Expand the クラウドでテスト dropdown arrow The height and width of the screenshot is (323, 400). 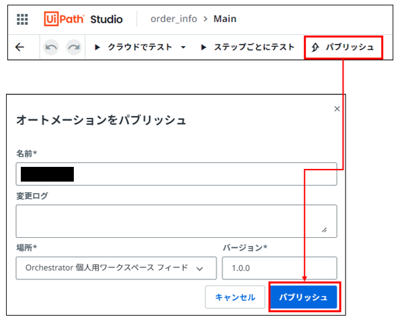[x=183, y=47]
